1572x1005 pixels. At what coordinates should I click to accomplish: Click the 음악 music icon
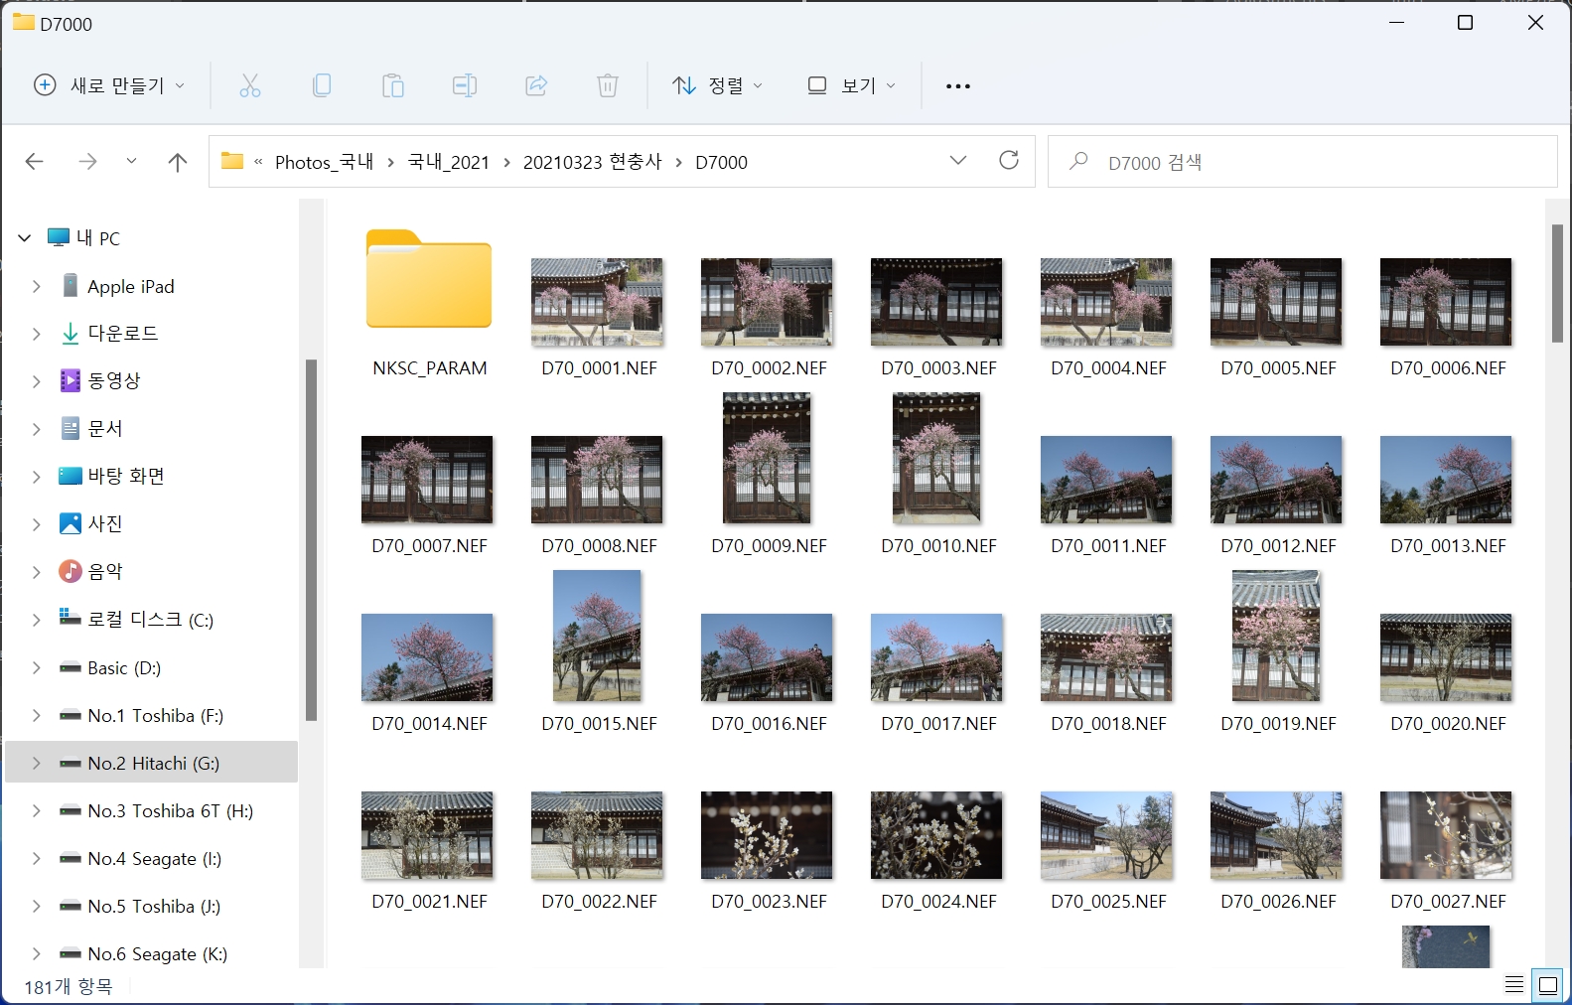70,571
